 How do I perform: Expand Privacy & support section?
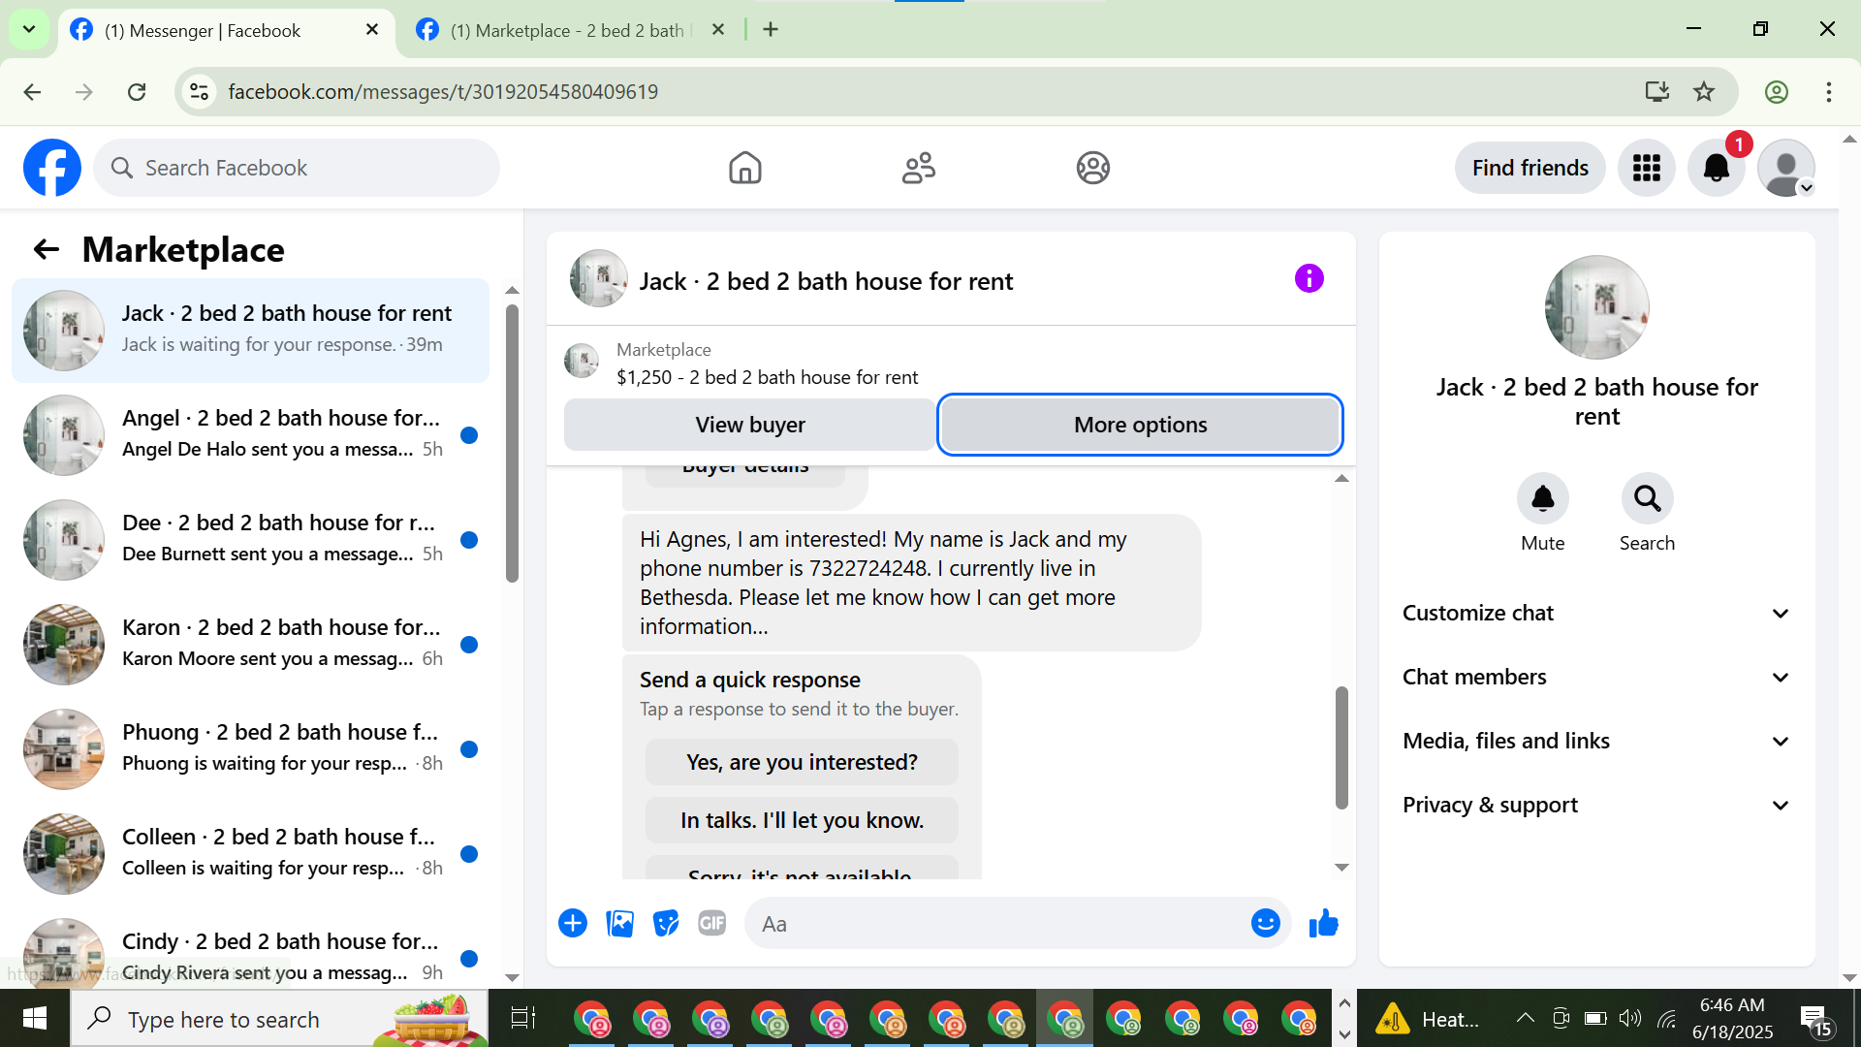click(1596, 805)
